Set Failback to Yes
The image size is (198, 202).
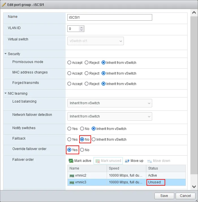pos(69,139)
